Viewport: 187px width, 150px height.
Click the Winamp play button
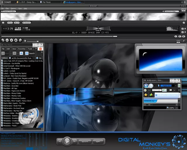[x=7, y=40]
